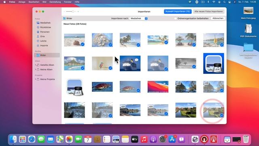The image size is (259, 146).
Task: Select the Preview icon photo with blue background
Action: [x=214, y=63]
